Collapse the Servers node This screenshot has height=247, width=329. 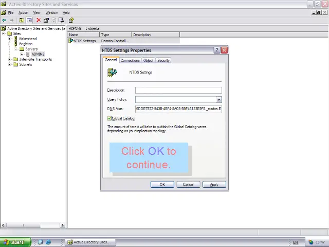15,49
